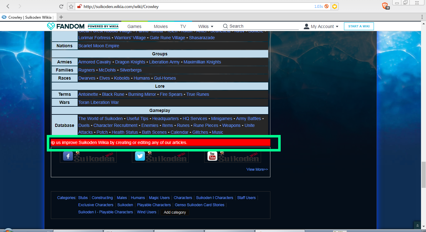Open the Staff Users category link

pyautogui.click(x=246, y=198)
